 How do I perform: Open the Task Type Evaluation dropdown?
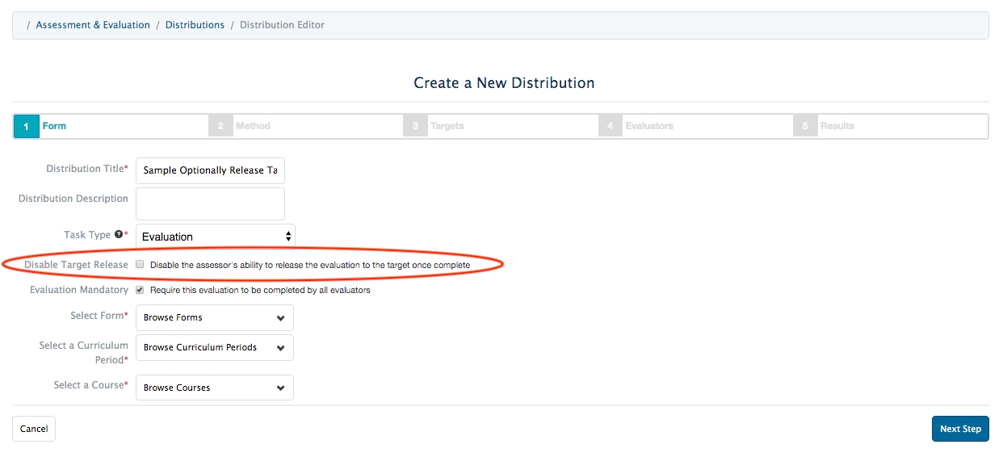pyautogui.click(x=216, y=237)
